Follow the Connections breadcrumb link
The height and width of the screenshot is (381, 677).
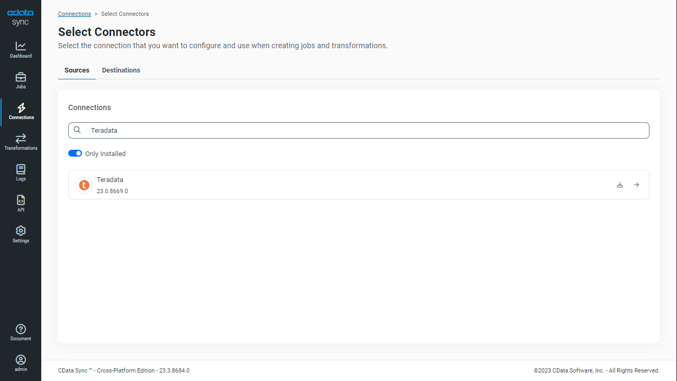coord(75,14)
